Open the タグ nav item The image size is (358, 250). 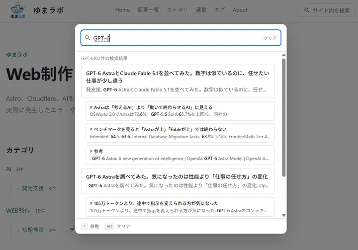[220, 10]
